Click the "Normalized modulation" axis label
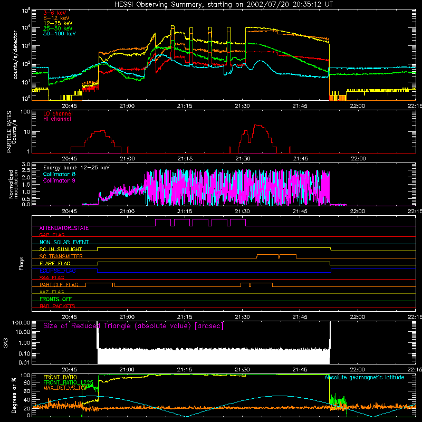The height and width of the screenshot is (422, 422). coord(13,184)
